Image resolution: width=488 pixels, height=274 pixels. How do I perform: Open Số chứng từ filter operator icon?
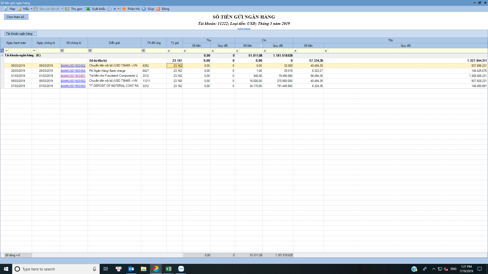pos(62,50)
